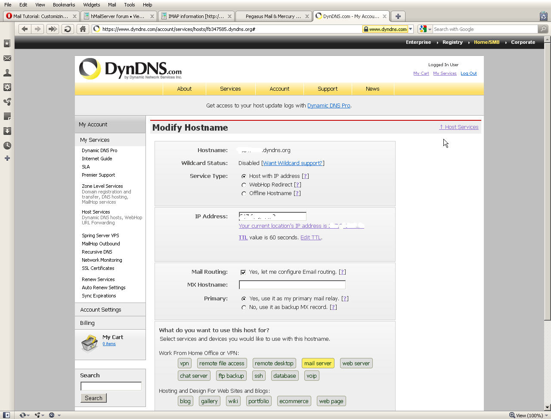Click the sidebar Search button
The height and width of the screenshot is (419, 551).
pos(93,398)
